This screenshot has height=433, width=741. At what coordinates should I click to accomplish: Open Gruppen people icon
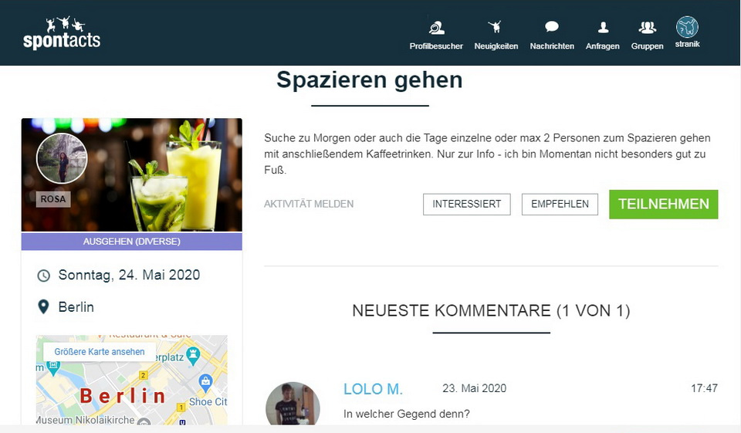[647, 29]
